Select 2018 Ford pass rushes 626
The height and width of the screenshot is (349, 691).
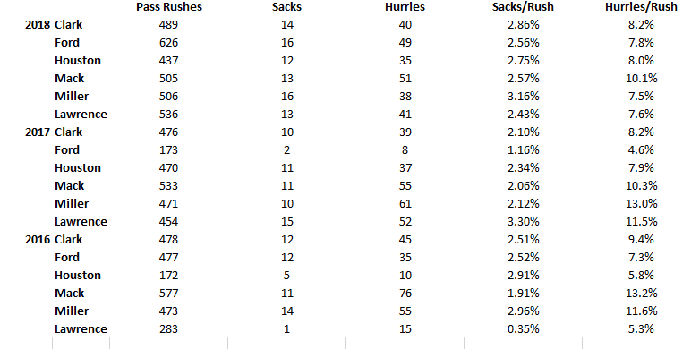(x=169, y=43)
